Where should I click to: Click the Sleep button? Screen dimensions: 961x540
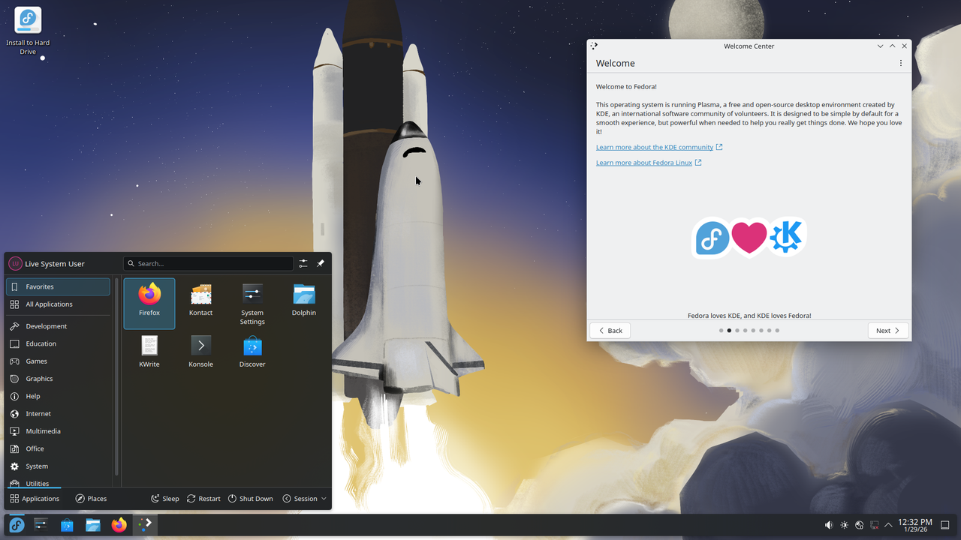click(x=164, y=498)
